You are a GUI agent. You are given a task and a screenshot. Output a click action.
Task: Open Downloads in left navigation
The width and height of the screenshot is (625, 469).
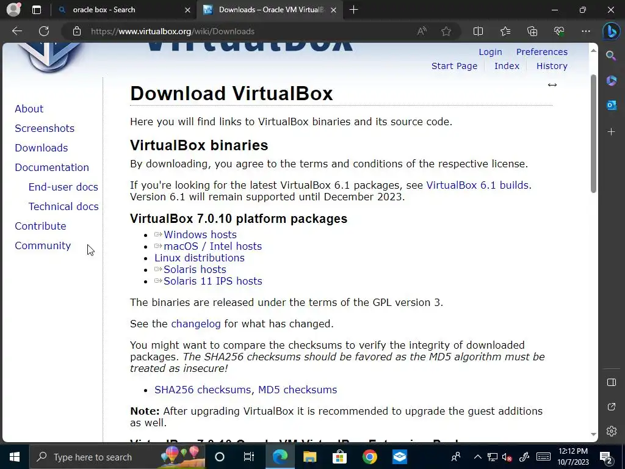(x=42, y=148)
